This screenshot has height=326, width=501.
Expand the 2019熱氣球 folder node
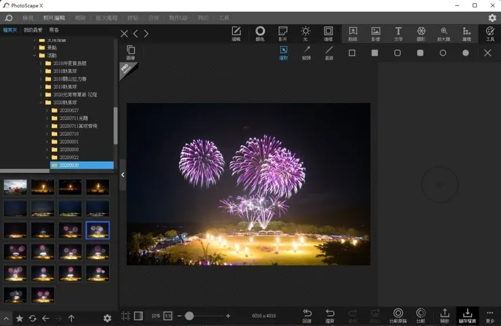coord(41,87)
